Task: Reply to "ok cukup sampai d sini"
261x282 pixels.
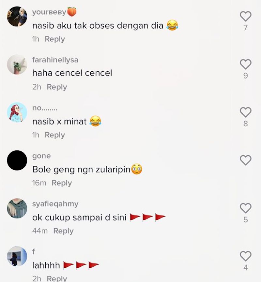Action: pyautogui.click(x=63, y=231)
